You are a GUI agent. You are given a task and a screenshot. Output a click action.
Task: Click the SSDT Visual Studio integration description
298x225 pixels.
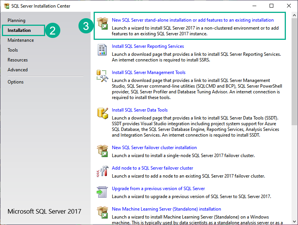pos(195,126)
